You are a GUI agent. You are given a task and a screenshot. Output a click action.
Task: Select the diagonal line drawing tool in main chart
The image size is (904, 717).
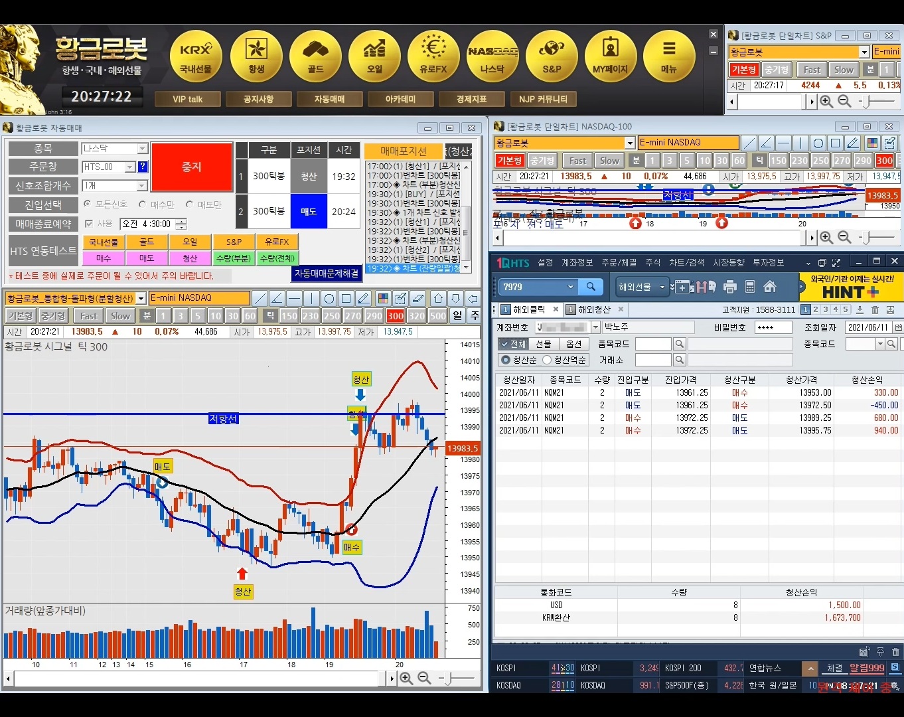tap(260, 298)
